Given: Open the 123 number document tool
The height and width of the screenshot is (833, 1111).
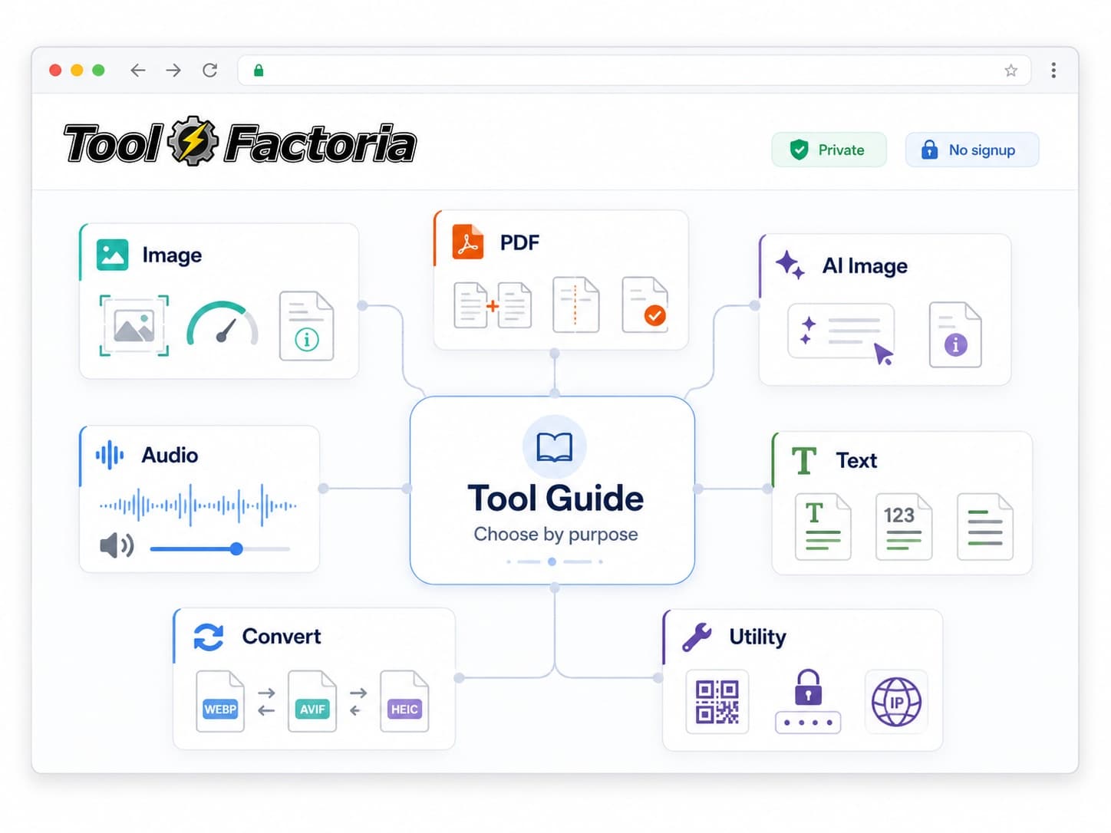Looking at the screenshot, I should pyautogui.click(x=904, y=526).
